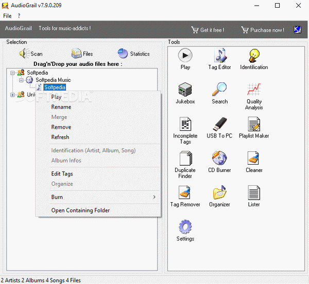This screenshot has height=284, width=309.
Task: Collapse the Softpedia Music album node
Action: coord(21,80)
